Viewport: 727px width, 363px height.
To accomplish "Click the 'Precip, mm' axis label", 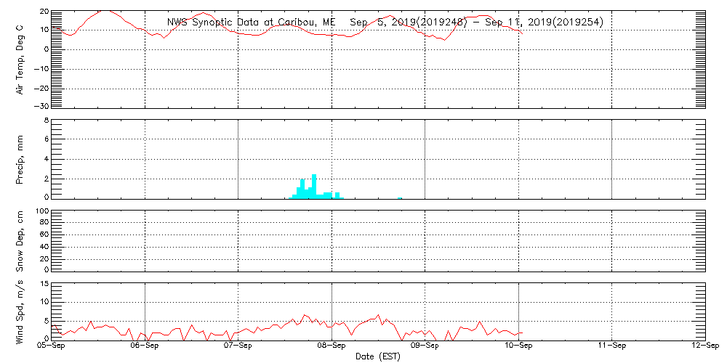I will tap(20, 160).
